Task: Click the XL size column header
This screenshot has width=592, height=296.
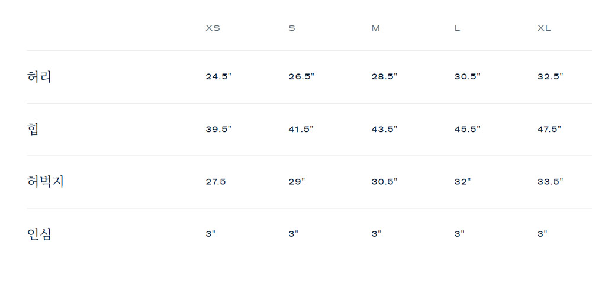Action: (x=543, y=28)
